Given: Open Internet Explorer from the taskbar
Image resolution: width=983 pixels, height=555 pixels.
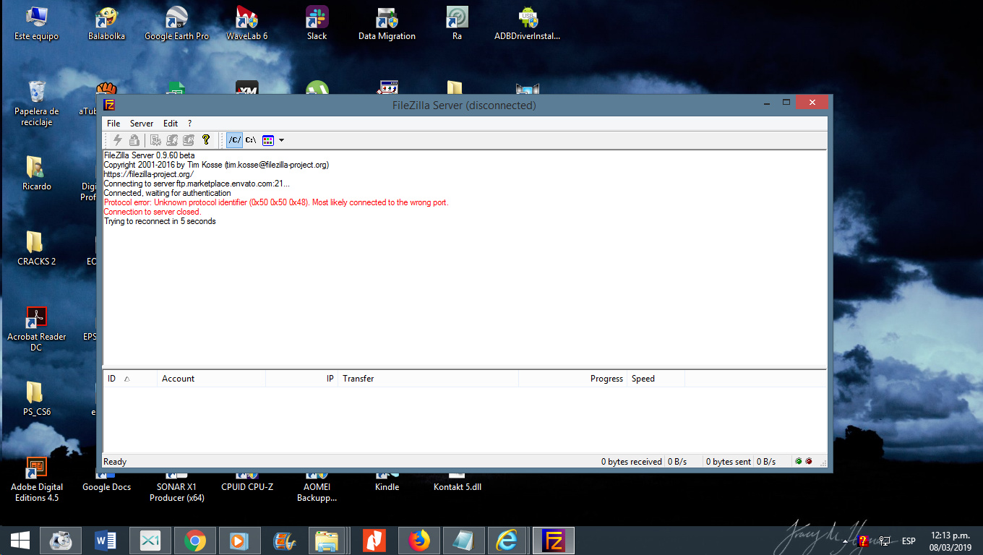Looking at the screenshot, I should coord(507,541).
